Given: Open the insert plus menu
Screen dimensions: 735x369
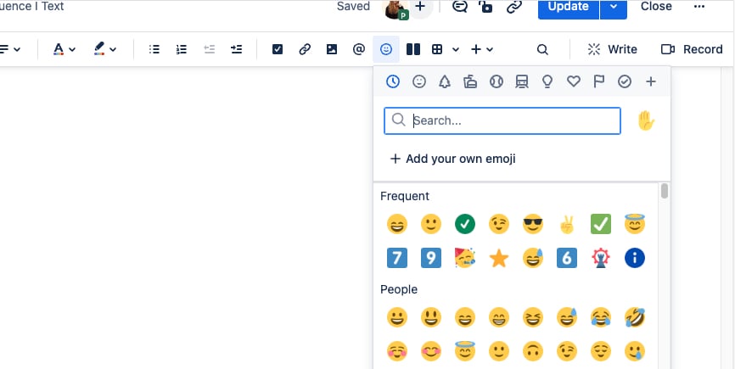Looking at the screenshot, I should (x=481, y=49).
